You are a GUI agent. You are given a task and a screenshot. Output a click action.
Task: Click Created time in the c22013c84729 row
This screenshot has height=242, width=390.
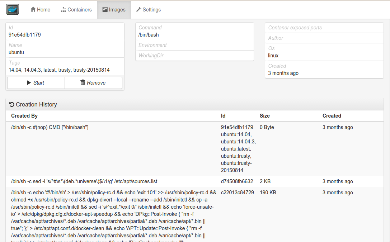[338, 193]
